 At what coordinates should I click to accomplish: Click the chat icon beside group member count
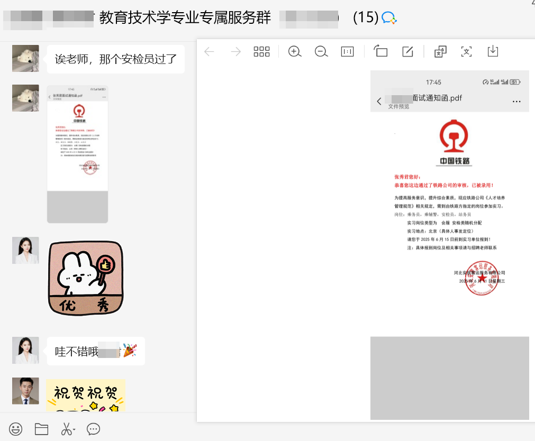tap(389, 18)
